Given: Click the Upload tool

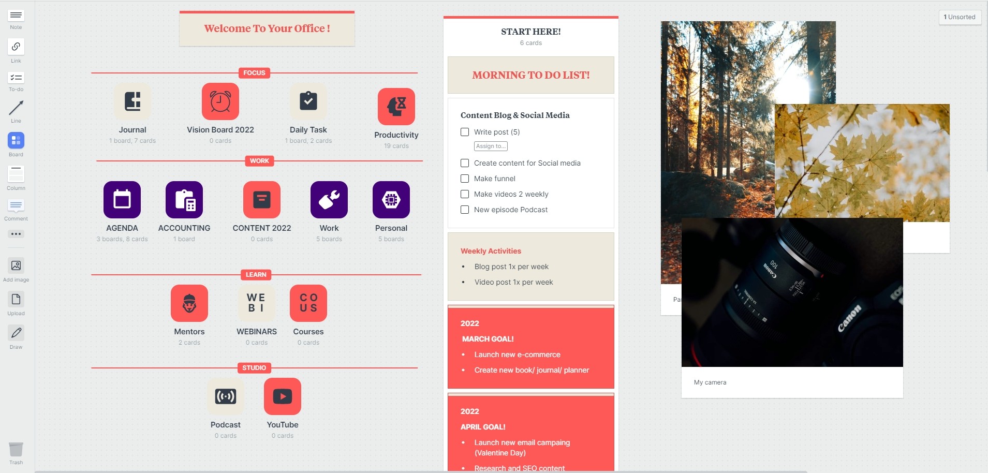Looking at the screenshot, I should [16, 300].
